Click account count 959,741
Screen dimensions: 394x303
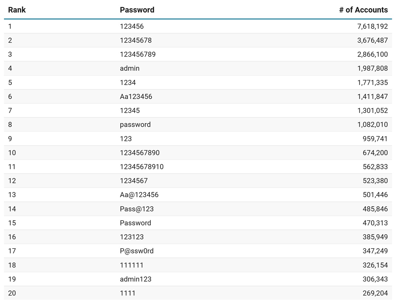tap(375, 139)
